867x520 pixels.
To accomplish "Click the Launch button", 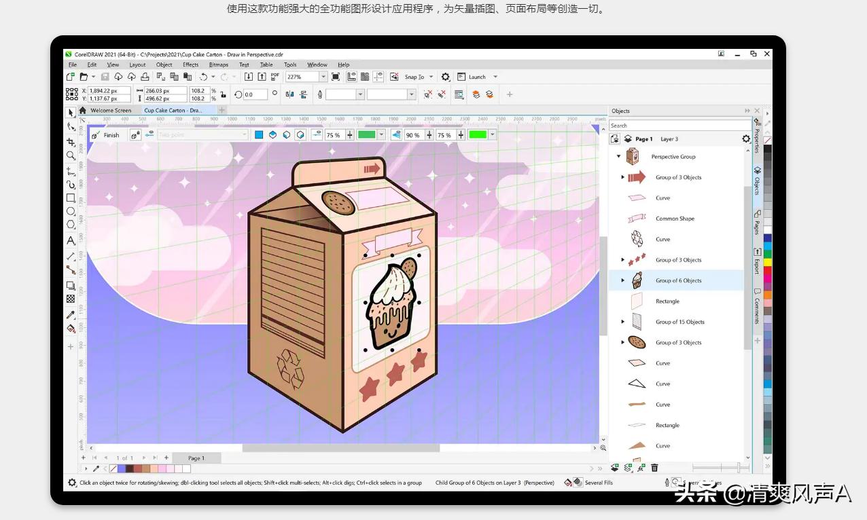I will [477, 77].
